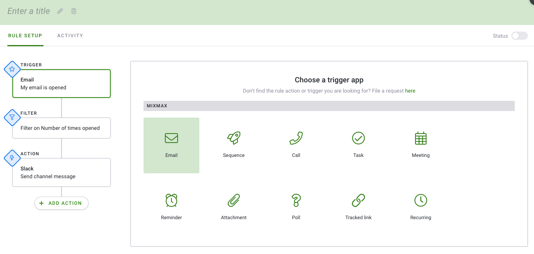The height and width of the screenshot is (254, 534).
Task: Click the 'Choose a trigger app' heading
Action: (x=329, y=80)
